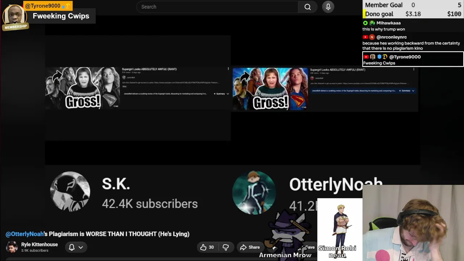The image size is (464, 261).
Task: Expand the notification options chevron
Action: 81,247
